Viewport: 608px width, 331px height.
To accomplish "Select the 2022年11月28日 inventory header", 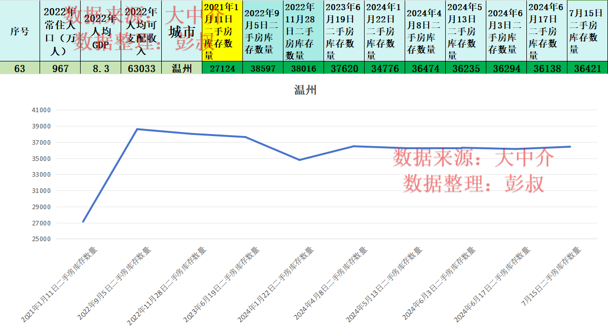I will 303,30.
